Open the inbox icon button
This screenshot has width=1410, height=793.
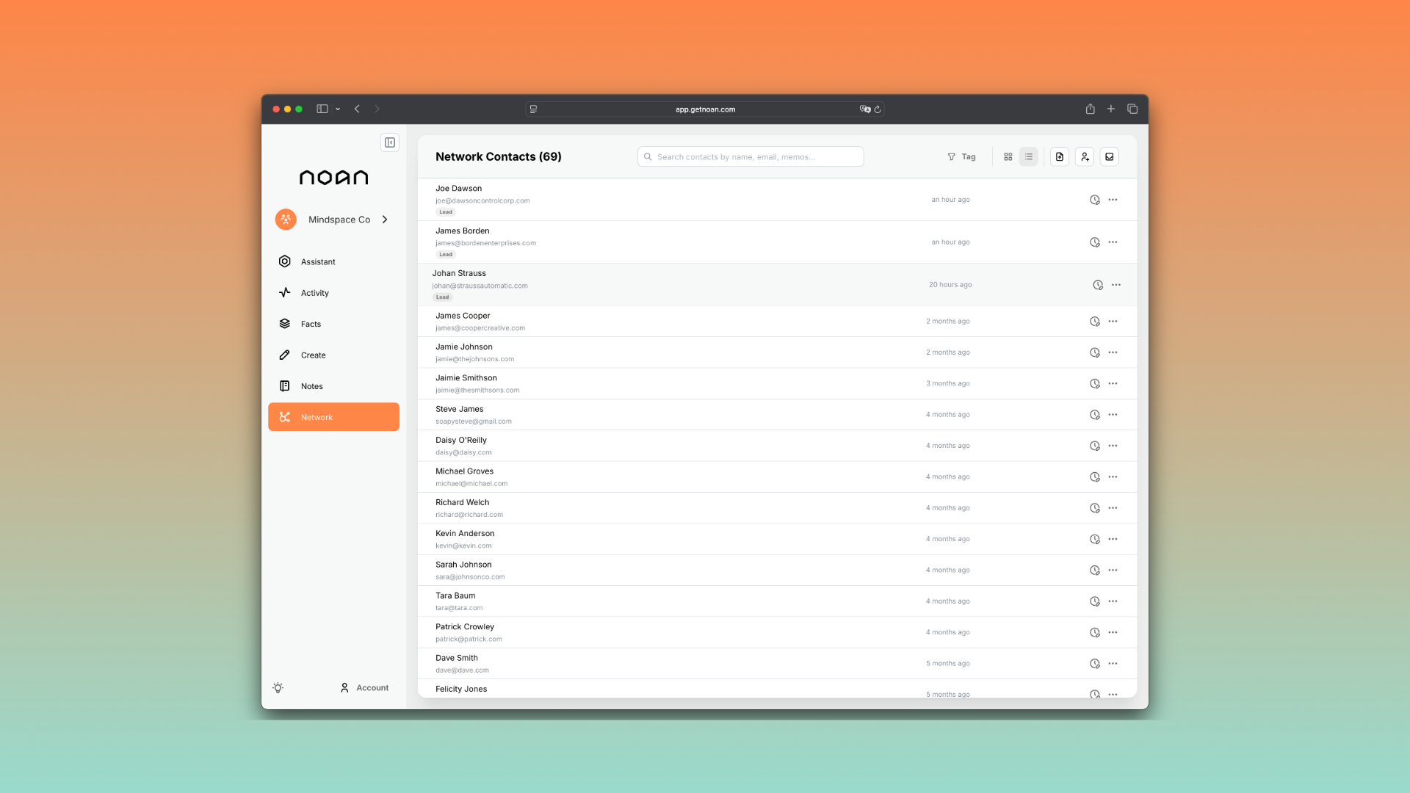1110,156
